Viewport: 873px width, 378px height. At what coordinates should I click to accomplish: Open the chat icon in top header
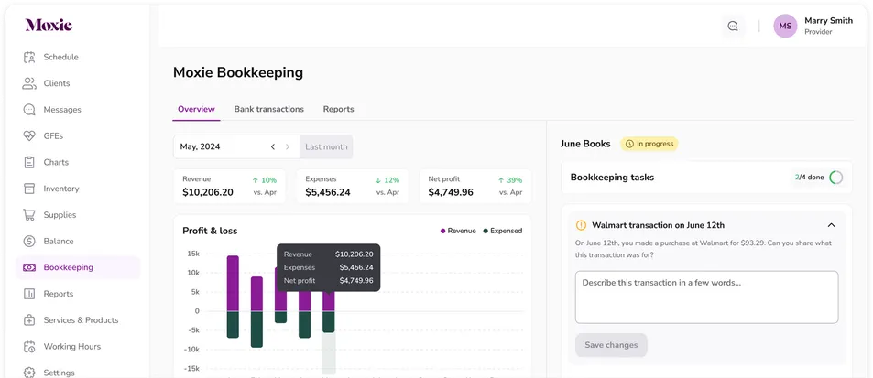pos(733,27)
